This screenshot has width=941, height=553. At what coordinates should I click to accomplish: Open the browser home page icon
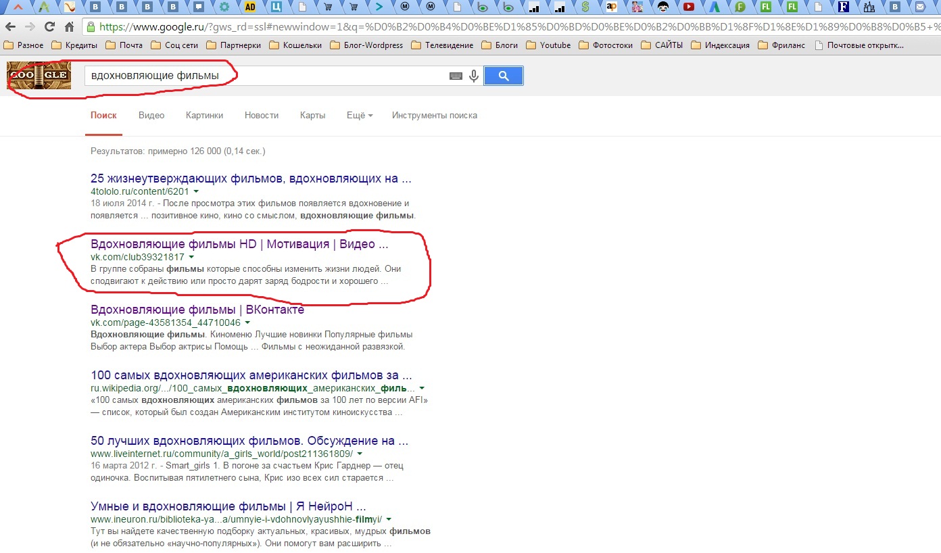pos(69,27)
